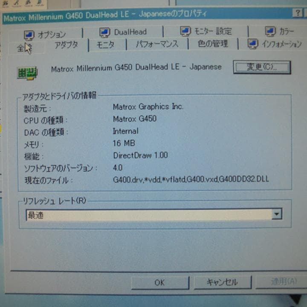This screenshot has width=307, height=307.
Task: Click the monitor icon on モニター設定 tab
Action: (x=185, y=31)
